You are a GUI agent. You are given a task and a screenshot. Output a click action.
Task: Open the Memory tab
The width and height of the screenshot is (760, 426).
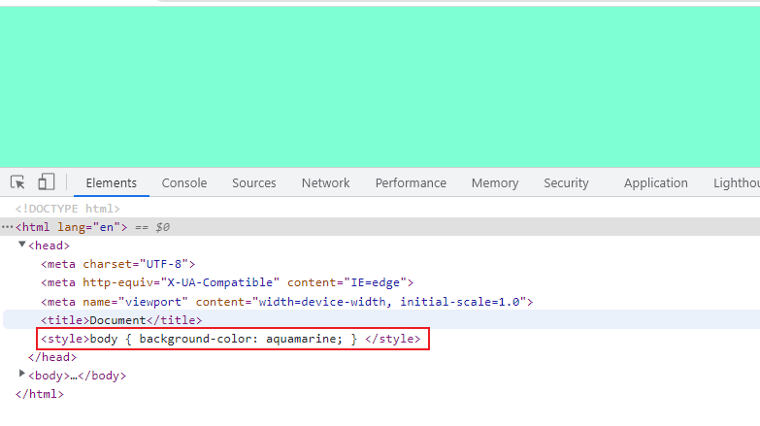495,182
